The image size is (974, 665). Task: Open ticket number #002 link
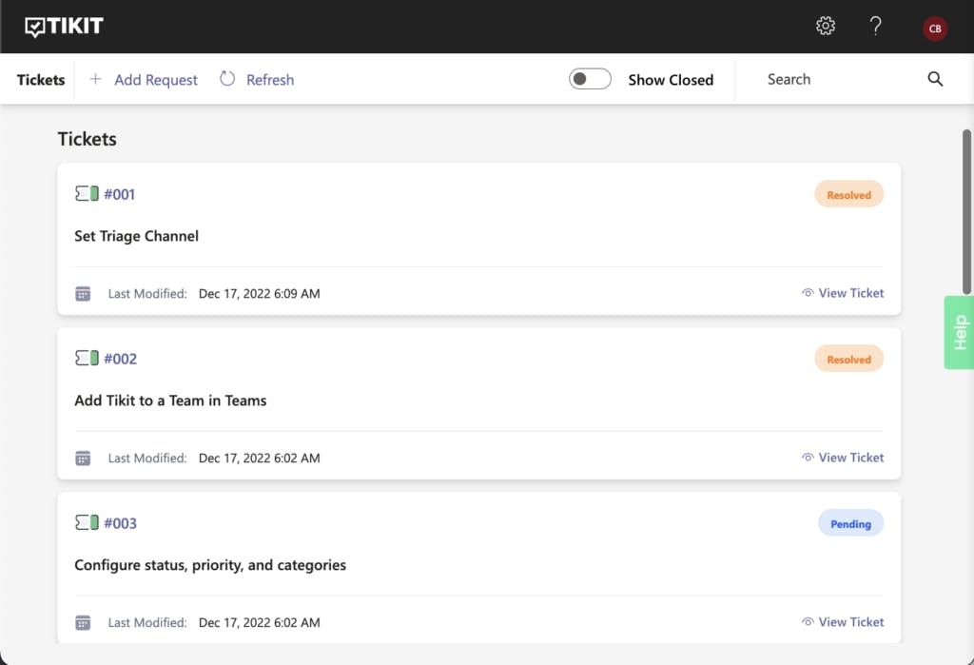[x=120, y=359]
